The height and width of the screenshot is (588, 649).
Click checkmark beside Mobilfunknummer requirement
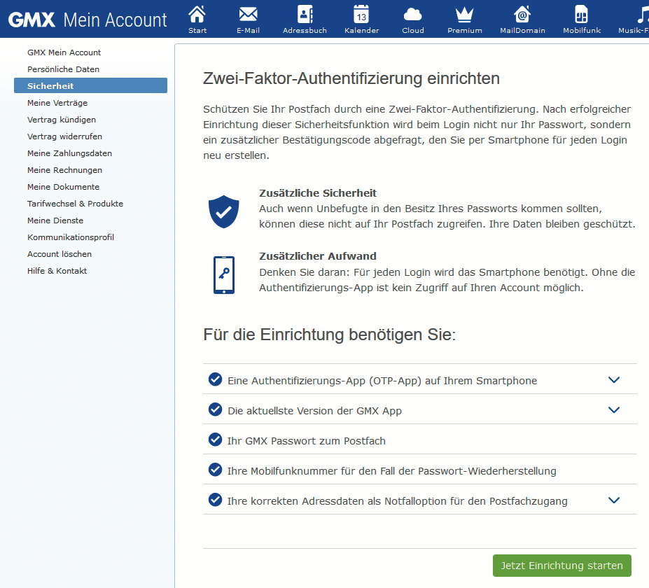tap(215, 470)
